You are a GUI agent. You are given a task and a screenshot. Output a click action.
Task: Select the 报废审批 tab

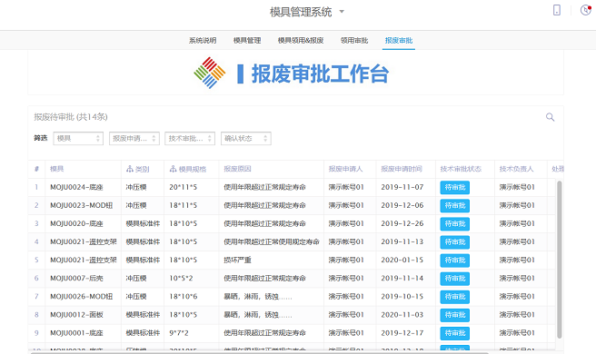point(399,40)
